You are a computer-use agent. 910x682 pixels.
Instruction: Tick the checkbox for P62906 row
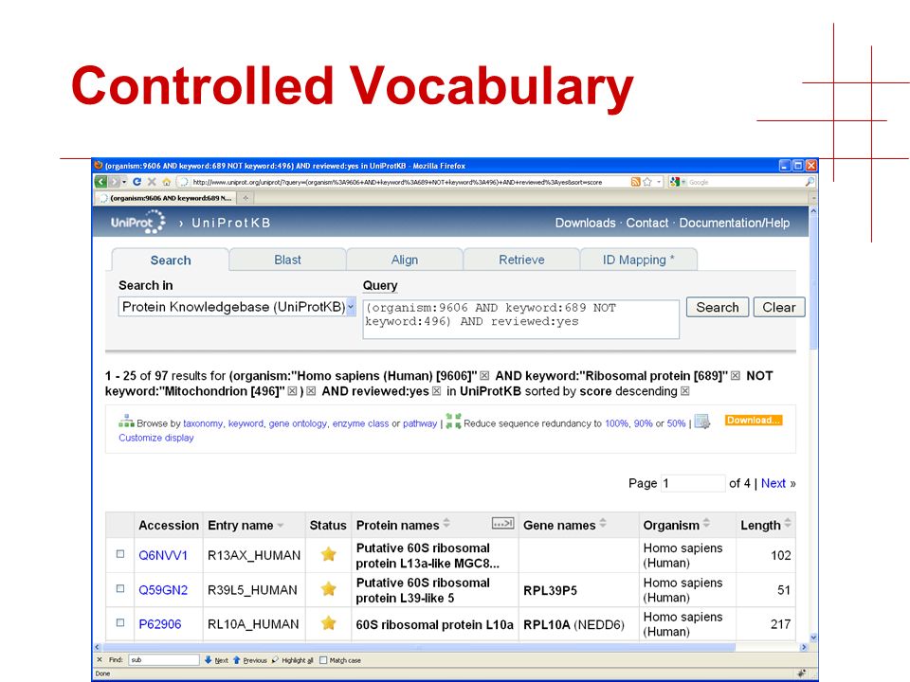[120, 623]
